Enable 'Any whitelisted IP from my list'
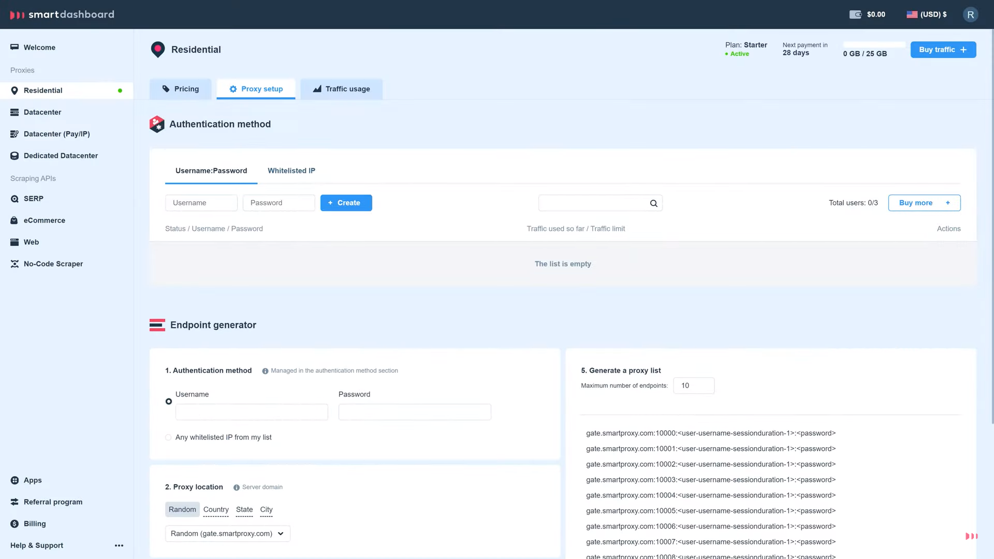The image size is (994, 559). tap(168, 437)
